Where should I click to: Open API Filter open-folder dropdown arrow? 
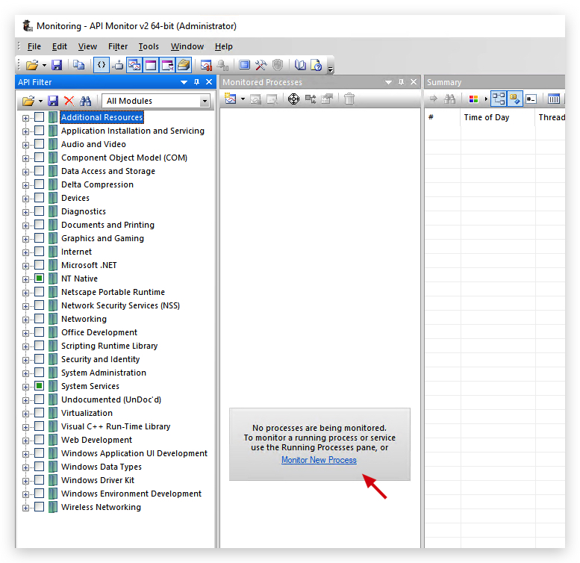[40, 101]
